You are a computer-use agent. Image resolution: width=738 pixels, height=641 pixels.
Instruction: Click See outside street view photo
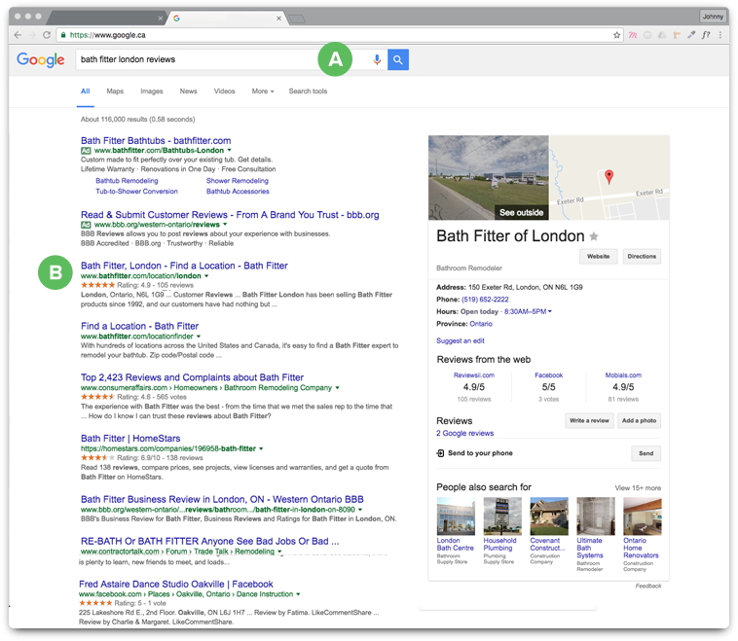(x=489, y=178)
